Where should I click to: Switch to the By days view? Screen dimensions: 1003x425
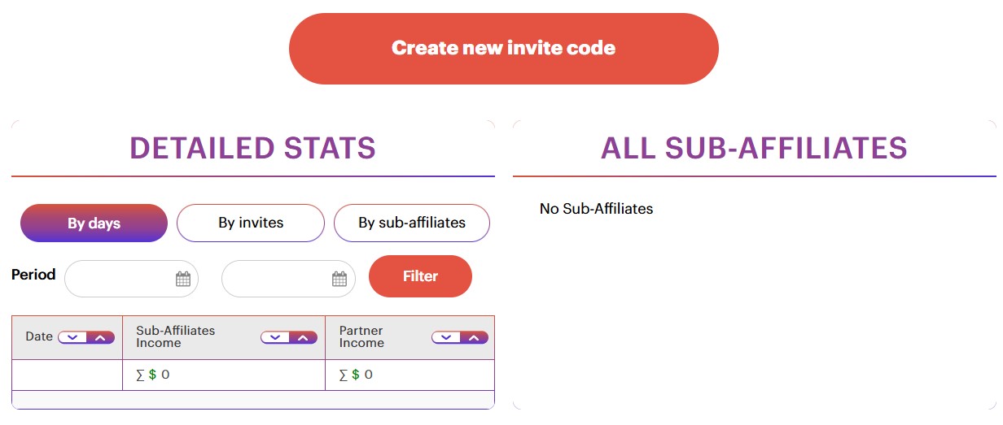tap(94, 223)
